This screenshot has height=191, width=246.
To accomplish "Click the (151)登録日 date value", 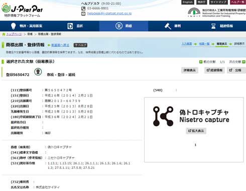I will coord(69,95).
